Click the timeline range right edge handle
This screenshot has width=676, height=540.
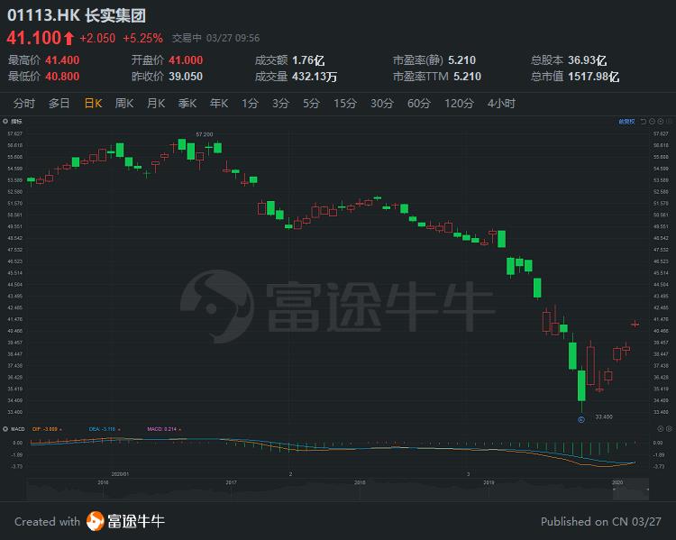click(x=647, y=490)
